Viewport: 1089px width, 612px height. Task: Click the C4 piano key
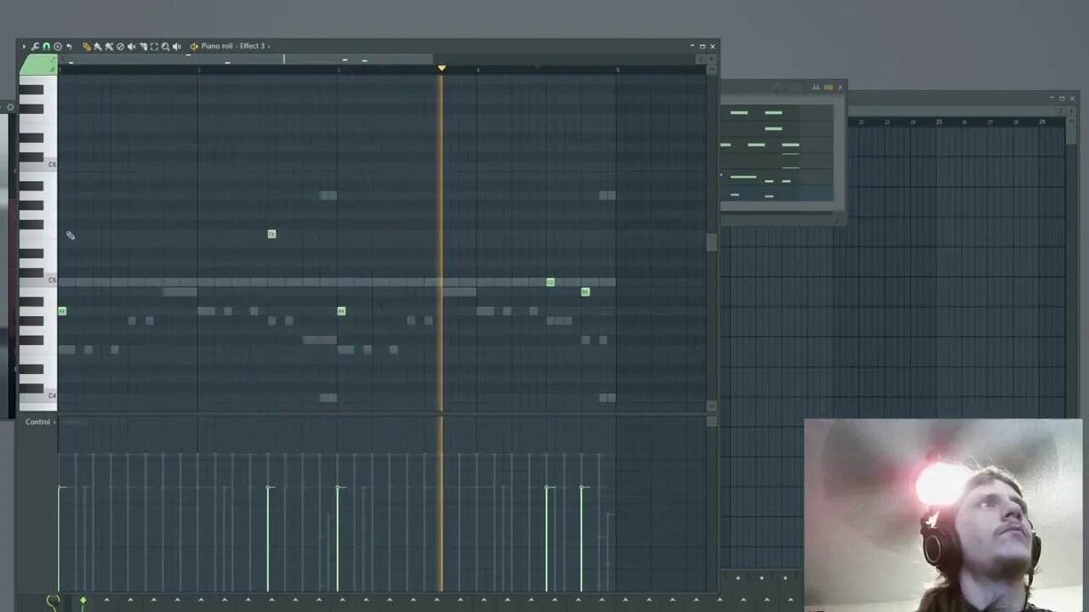(38, 396)
